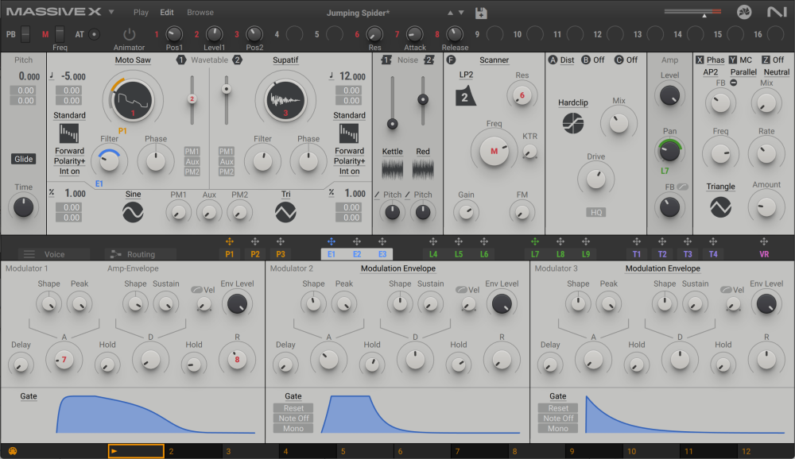Toggle Vel switch in Modulator 2
Screen dimensions: 795x459
(461, 290)
